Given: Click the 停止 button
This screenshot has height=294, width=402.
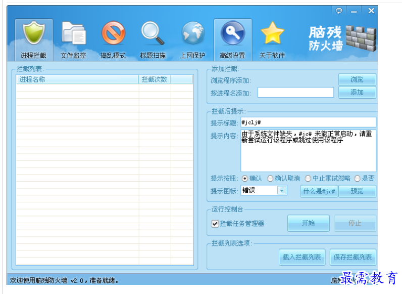Looking at the screenshot, I should click(x=355, y=223).
